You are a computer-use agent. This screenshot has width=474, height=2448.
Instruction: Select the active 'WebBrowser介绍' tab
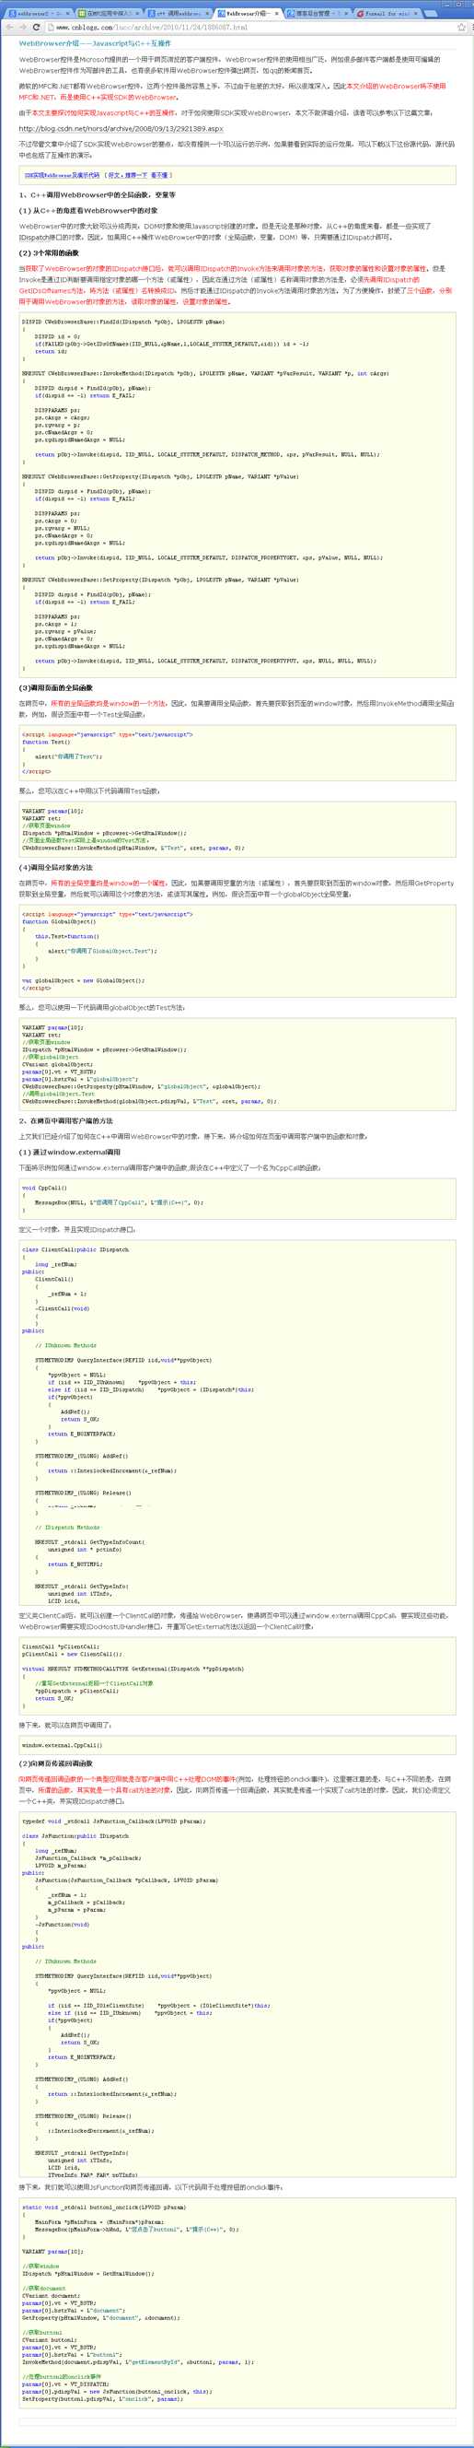click(x=247, y=13)
